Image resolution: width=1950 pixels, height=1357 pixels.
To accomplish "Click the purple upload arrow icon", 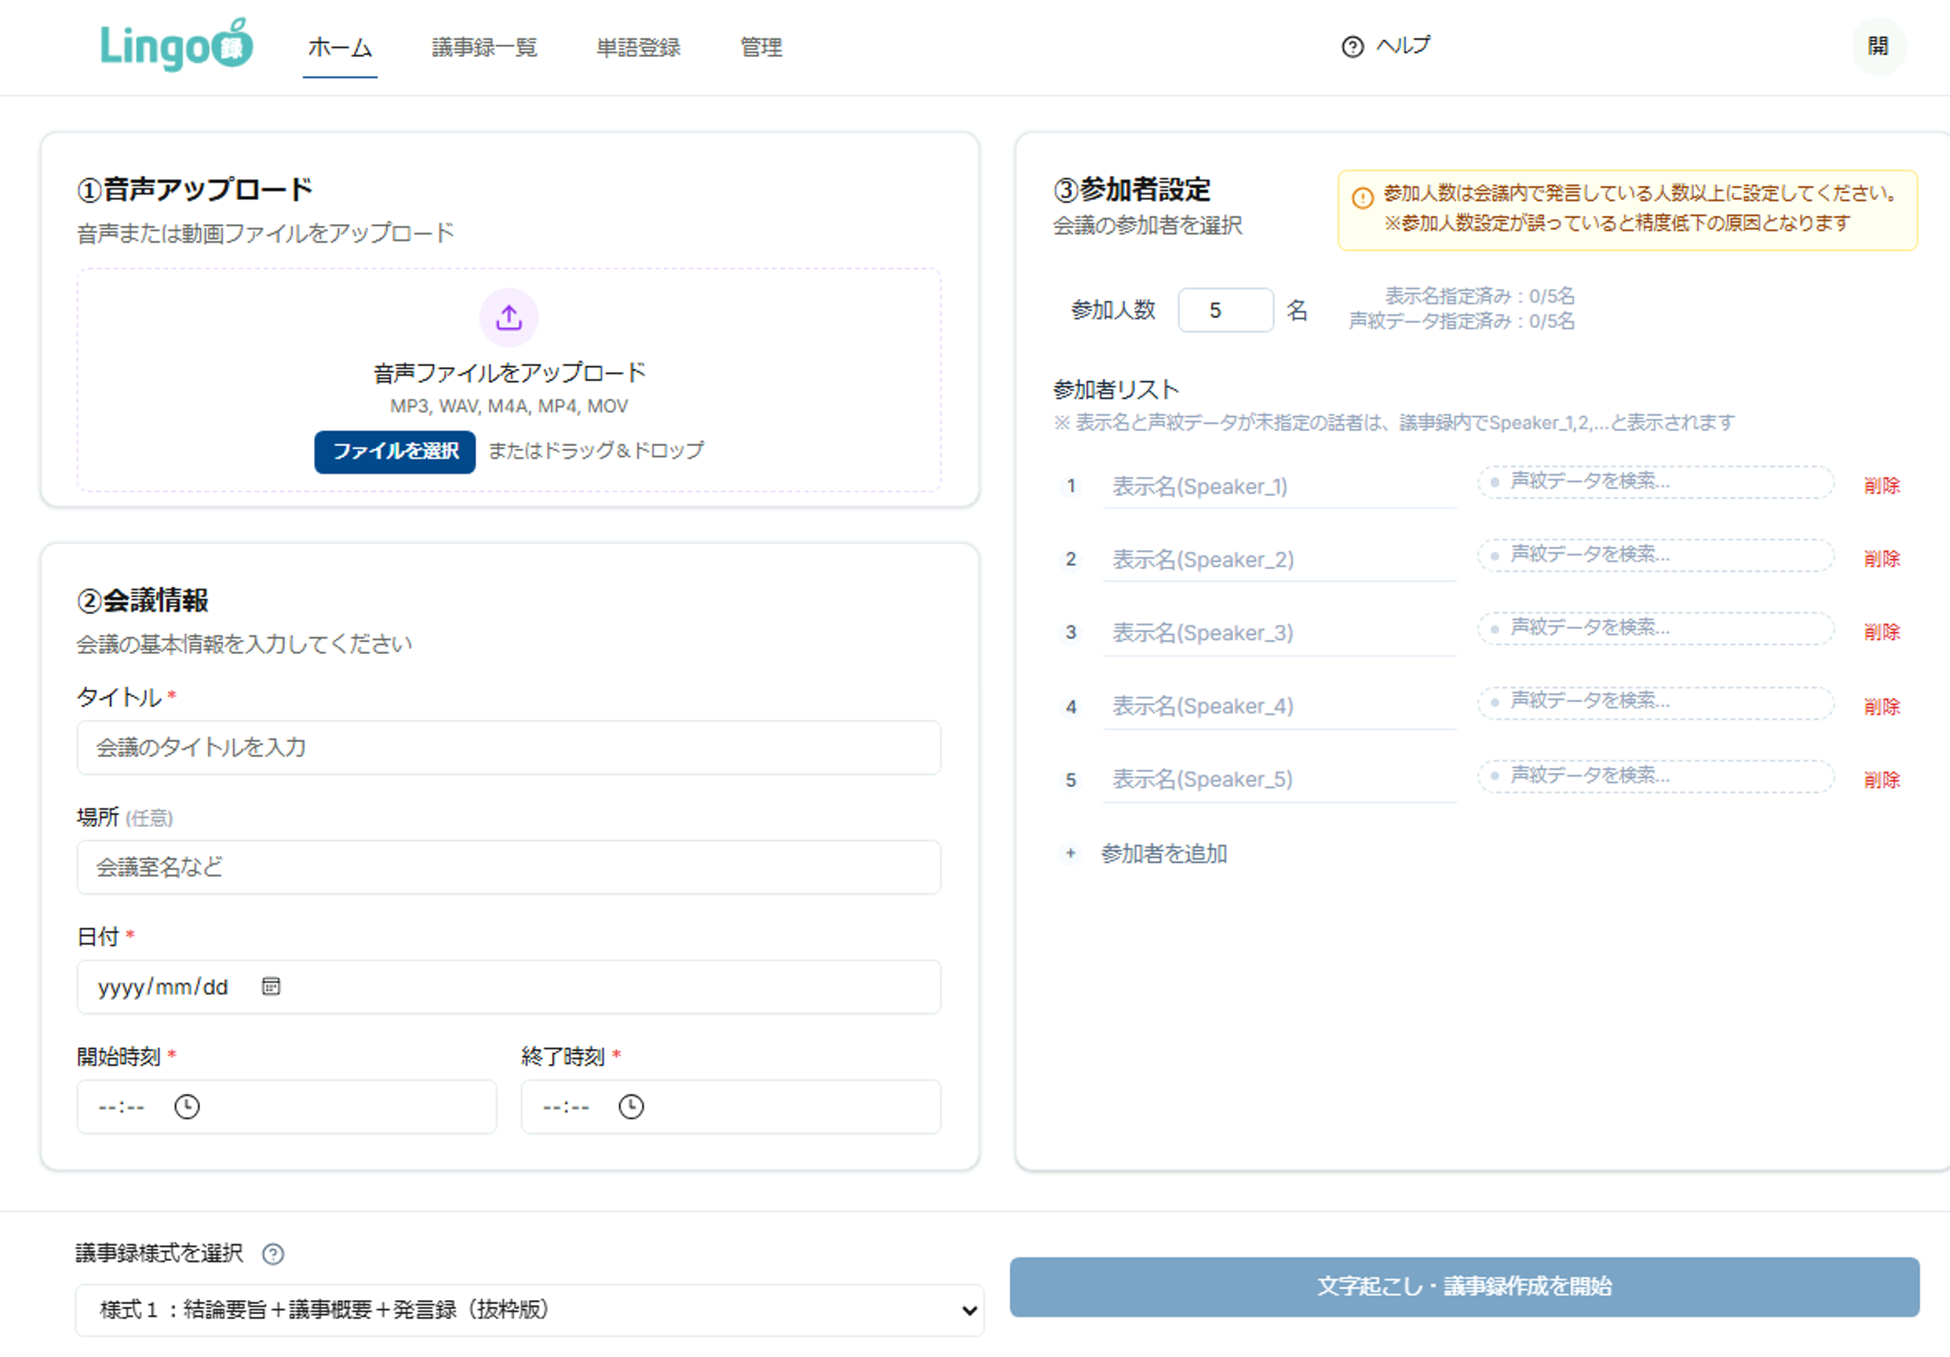I will click(x=508, y=317).
